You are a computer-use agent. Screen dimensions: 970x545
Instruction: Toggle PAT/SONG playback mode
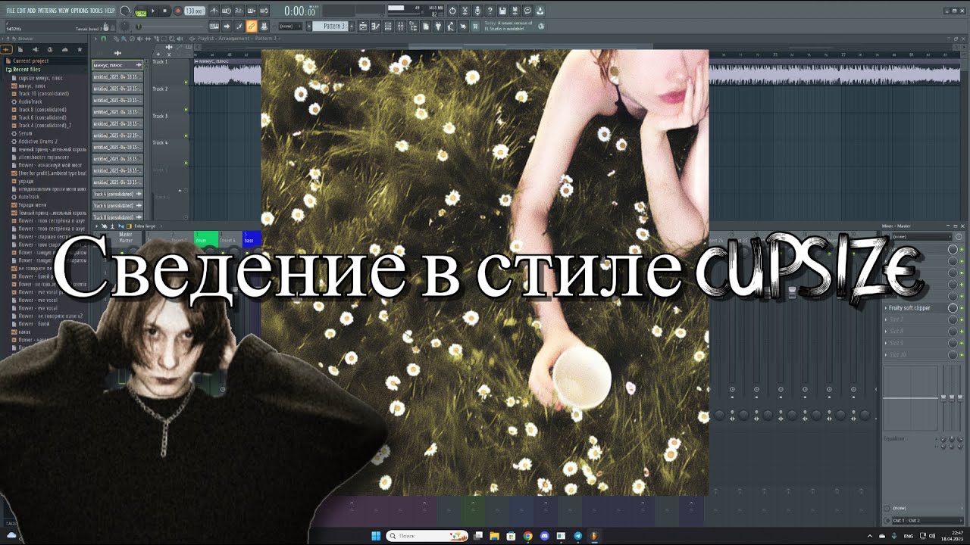point(141,11)
